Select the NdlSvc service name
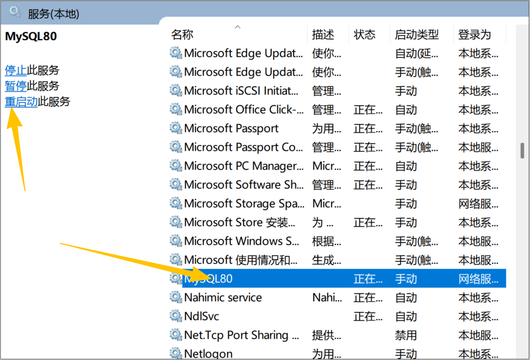This screenshot has height=360, width=530. tap(202, 316)
